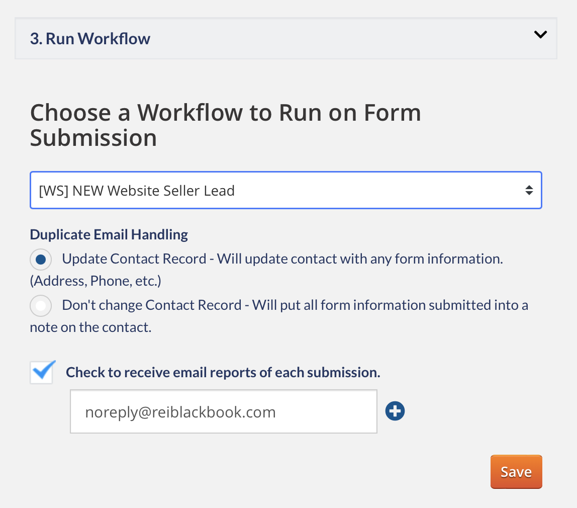Click the Save button
577x508 pixels.
(x=516, y=472)
